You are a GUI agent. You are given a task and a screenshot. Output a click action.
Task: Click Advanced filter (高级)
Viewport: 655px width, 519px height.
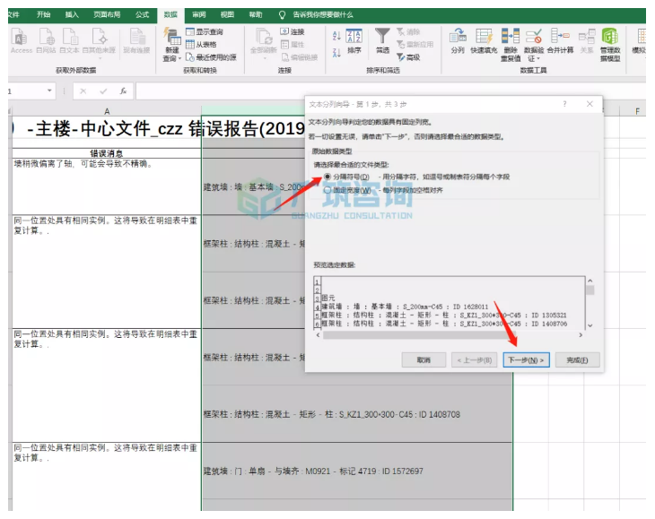[x=408, y=57]
